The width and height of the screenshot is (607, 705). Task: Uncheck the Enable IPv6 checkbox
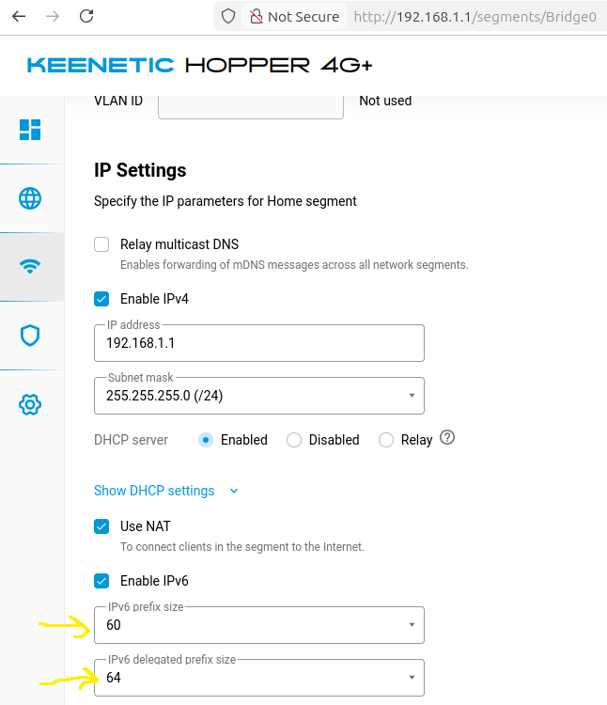[x=101, y=581]
